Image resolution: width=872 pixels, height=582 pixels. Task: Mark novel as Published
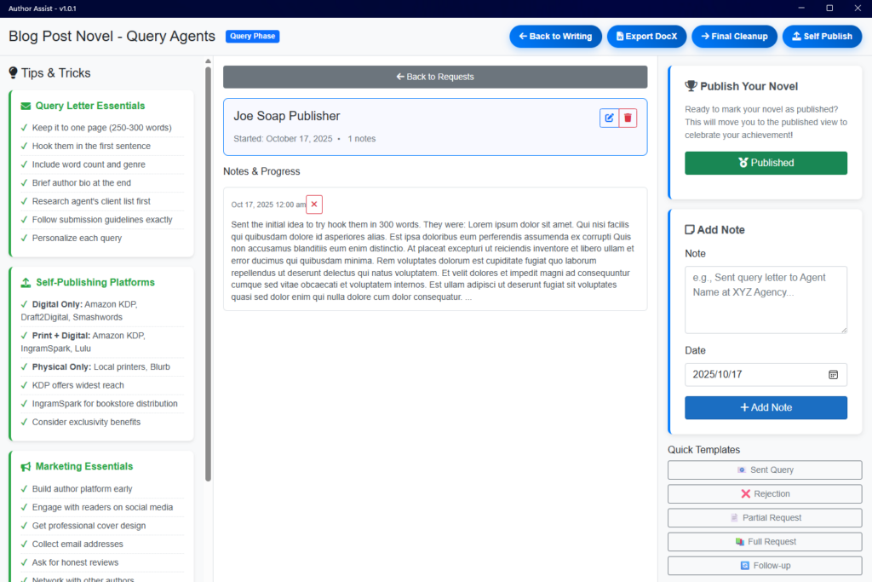point(766,163)
